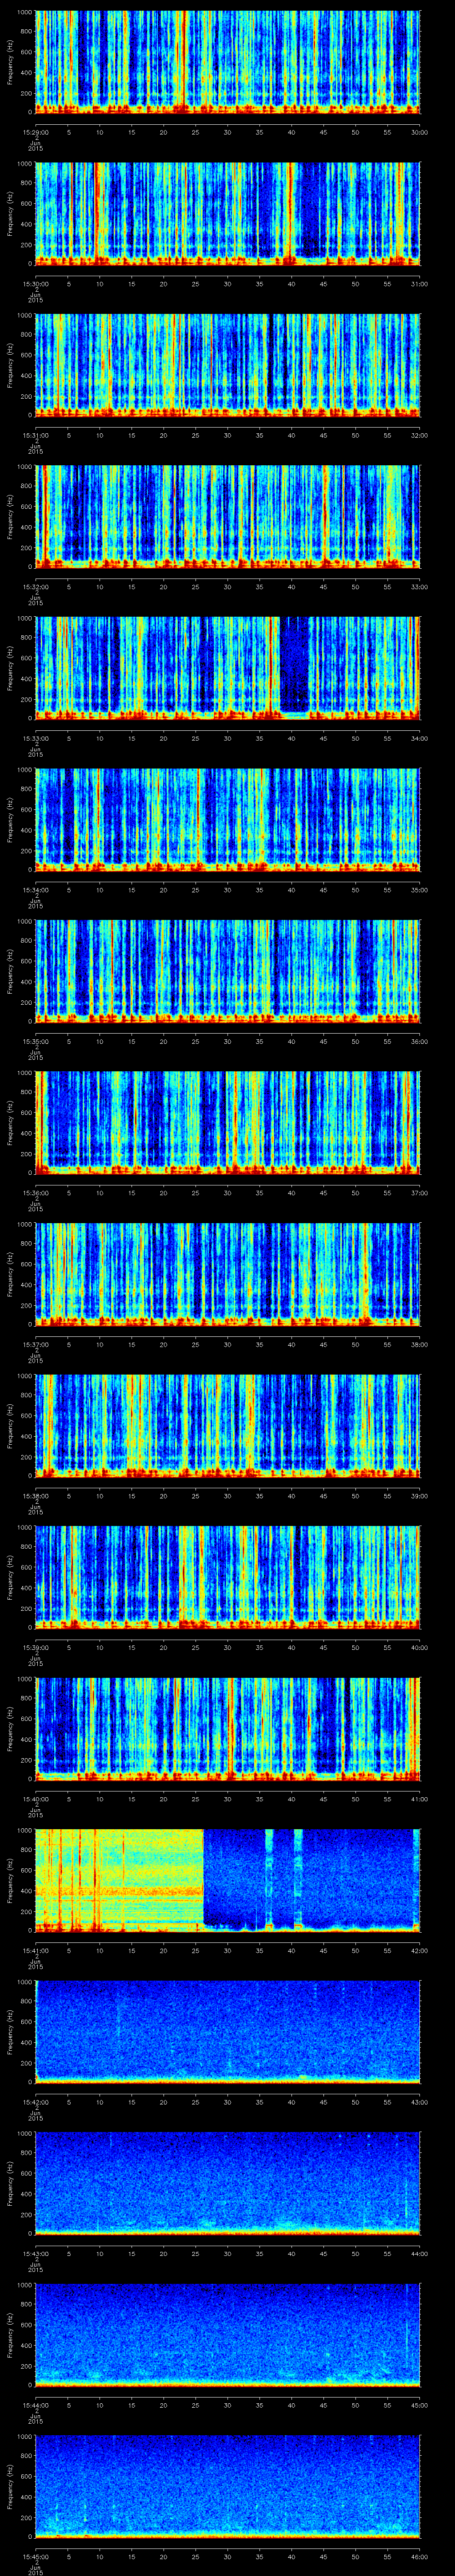
Task: Select the spectrogram panel starting at 15:36:00
Action: click(x=228, y=1121)
